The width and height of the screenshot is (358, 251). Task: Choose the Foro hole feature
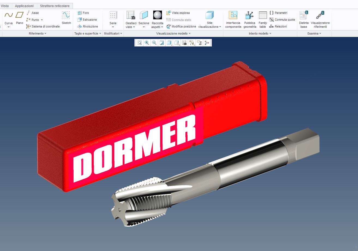83,13
